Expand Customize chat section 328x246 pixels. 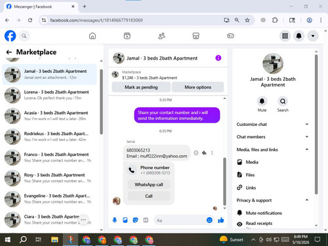pyautogui.click(x=273, y=124)
